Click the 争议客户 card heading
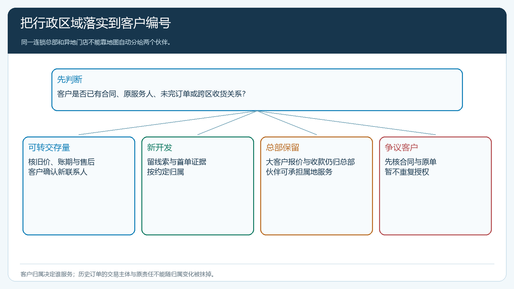 coord(402,147)
